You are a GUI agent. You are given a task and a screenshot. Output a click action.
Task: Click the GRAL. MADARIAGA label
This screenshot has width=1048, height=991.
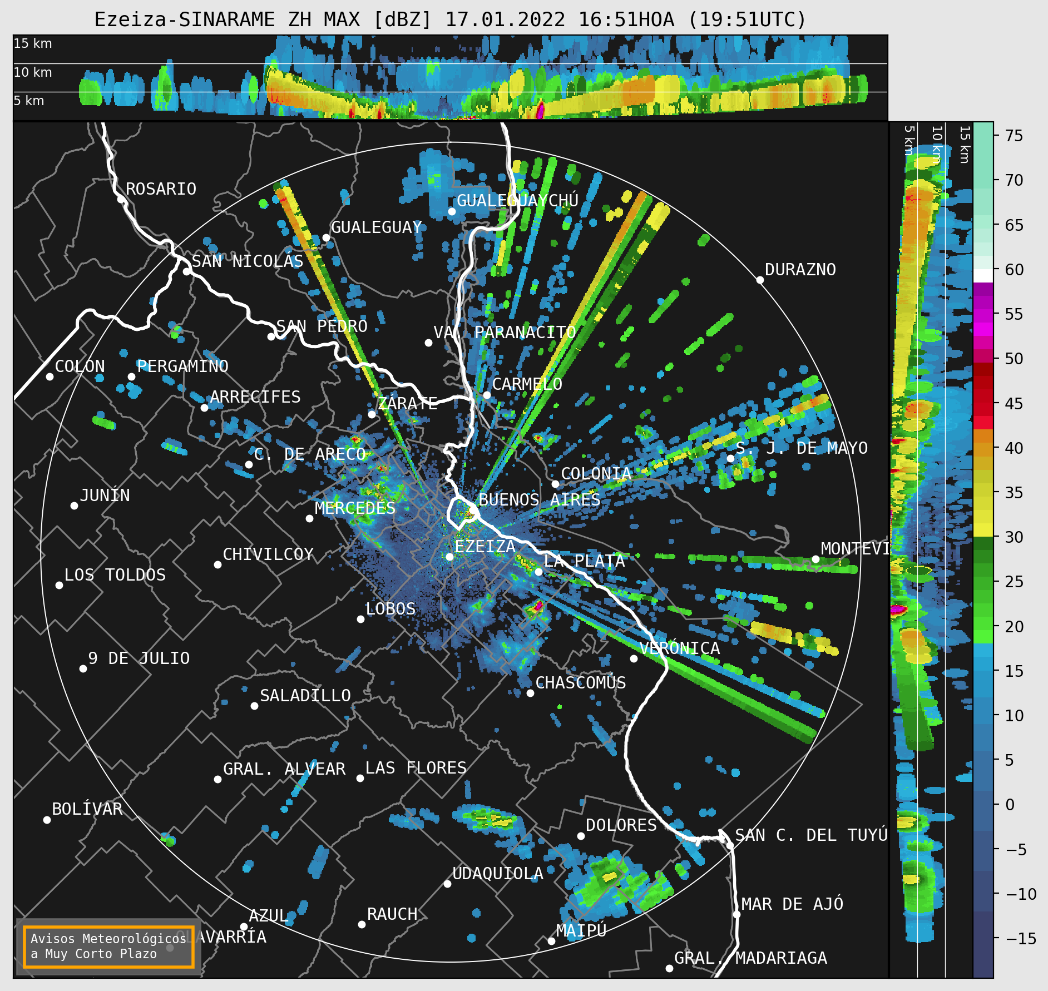750,958
